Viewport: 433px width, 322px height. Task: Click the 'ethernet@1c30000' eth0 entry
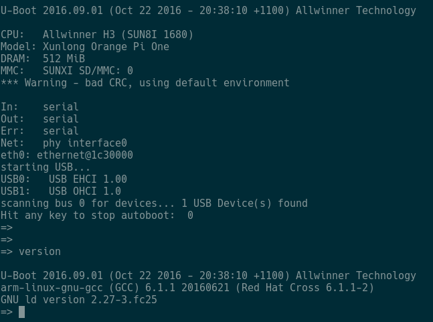point(85,155)
